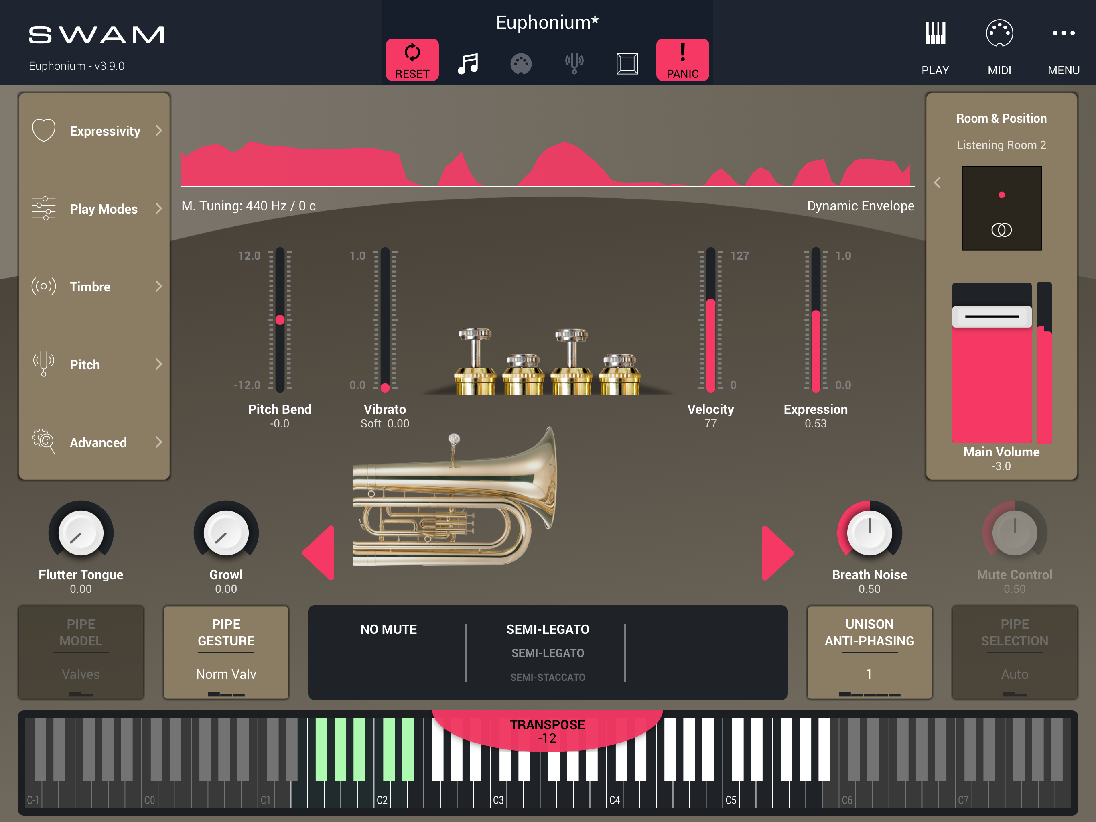Select the Advanced gear-magnifier icon
Image resolution: width=1096 pixels, height=822 pixels.
click(44, 442)
